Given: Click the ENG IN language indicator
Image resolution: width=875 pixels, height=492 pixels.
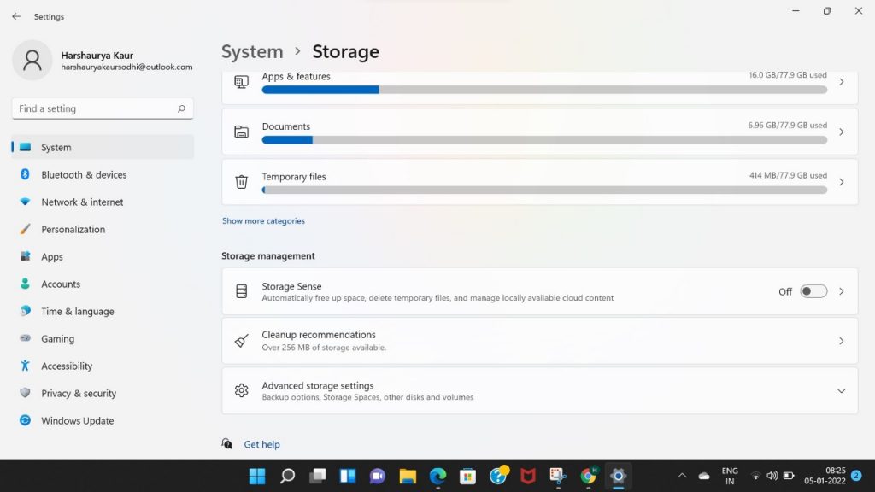Looking at the screenshot, I should click(730, 476).
